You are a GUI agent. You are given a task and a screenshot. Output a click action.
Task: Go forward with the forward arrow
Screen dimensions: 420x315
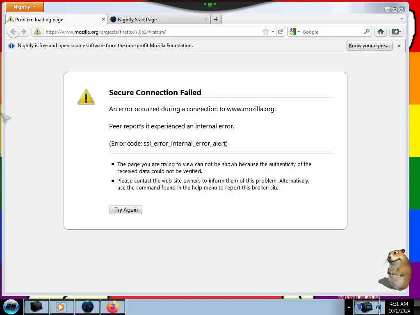coord(24,32)
